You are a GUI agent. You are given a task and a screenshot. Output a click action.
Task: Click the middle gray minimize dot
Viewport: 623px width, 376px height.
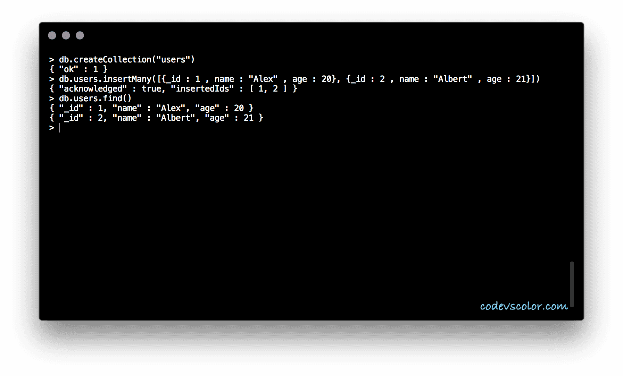pyautogui.click(x=66, y=35)
